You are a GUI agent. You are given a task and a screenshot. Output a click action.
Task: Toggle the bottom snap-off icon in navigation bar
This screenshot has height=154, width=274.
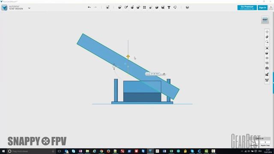(267, 80)
